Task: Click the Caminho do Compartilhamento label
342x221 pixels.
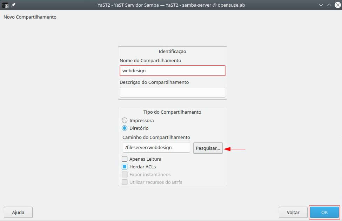Action: click(156, 137)
